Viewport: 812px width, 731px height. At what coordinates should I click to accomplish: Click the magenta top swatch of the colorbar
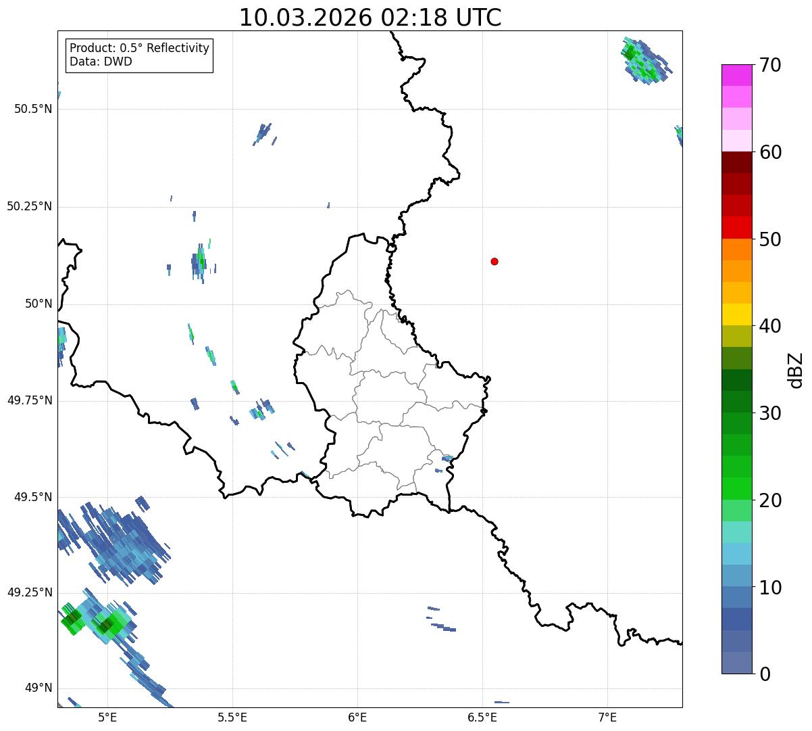click(736, 75)
